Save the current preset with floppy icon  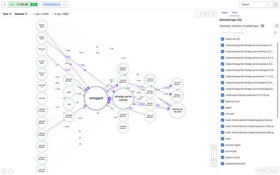[276, 4]
